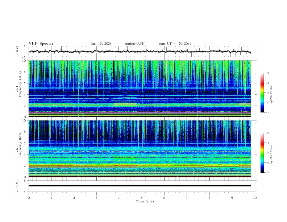
Task: Click the '-7' label on lower color bar
Action: pyautogui.click(x=267, y=172)
